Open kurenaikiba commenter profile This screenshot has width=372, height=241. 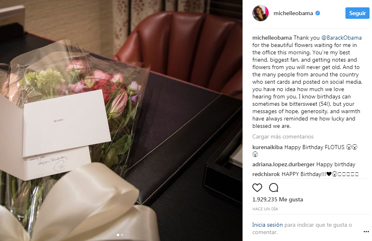pyautogui.click(x=267, y=147)
